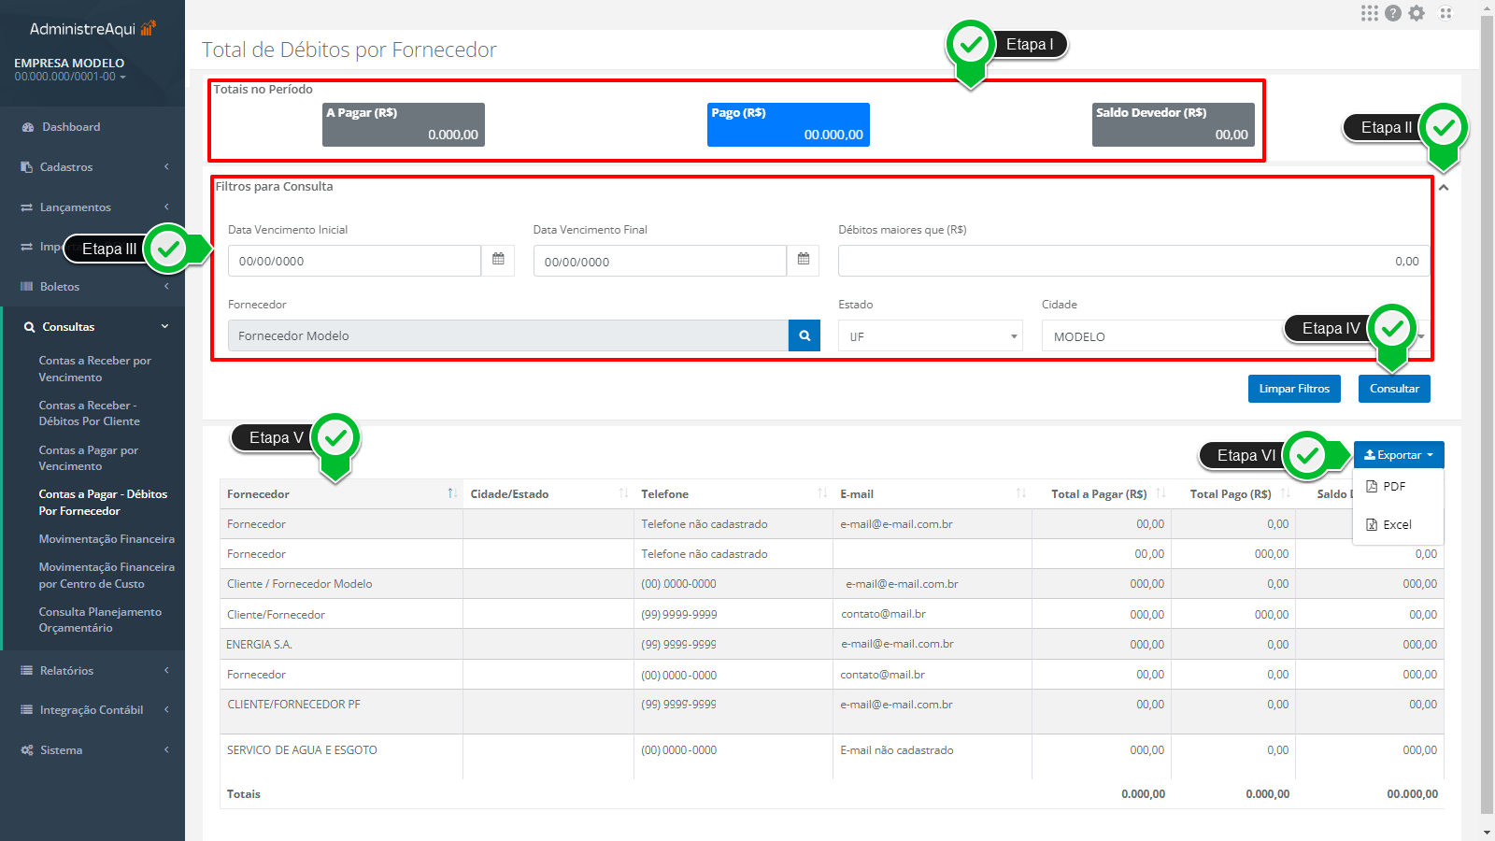Select ENERGIA S.A. table row
This screenshot has width=1495, height=841.
(832, 644)
